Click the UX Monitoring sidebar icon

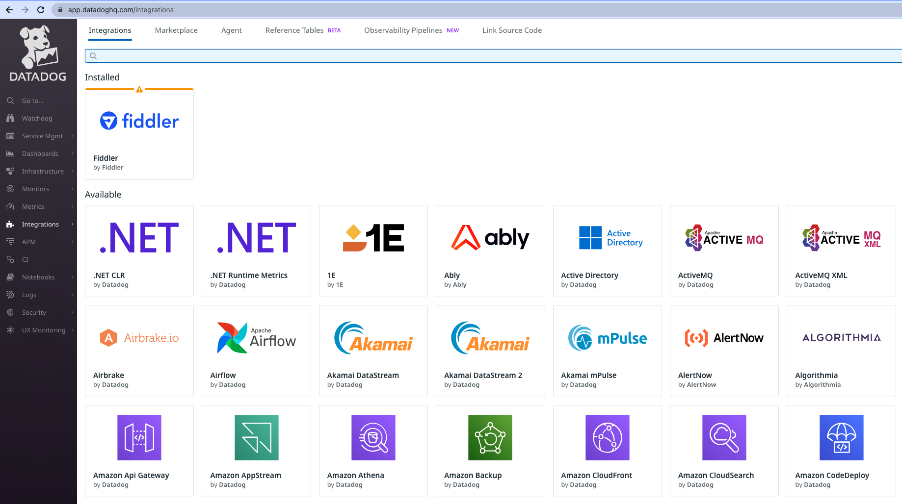point(10,330)
